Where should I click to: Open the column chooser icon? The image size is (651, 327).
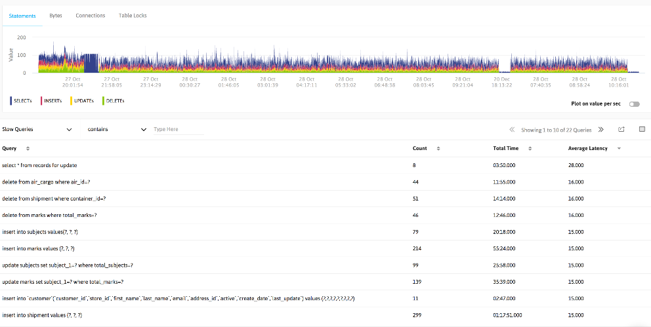coord(642,129)
